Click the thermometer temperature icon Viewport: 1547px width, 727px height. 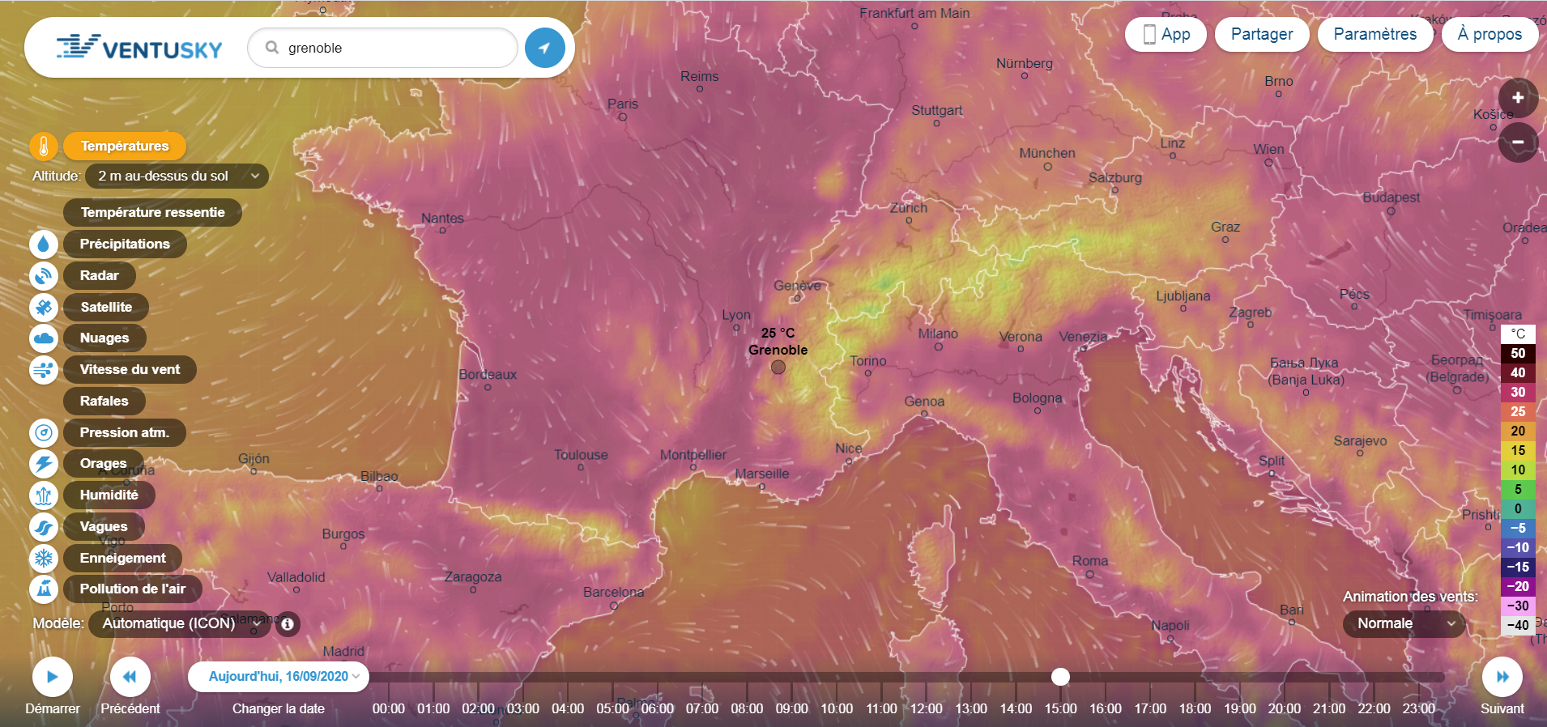(x=44, y=146)
